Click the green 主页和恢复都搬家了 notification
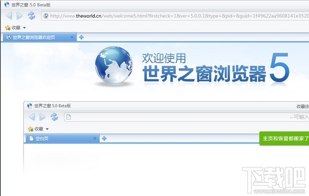This screenshot has height=196, width=309. click(x=284, y=139)
